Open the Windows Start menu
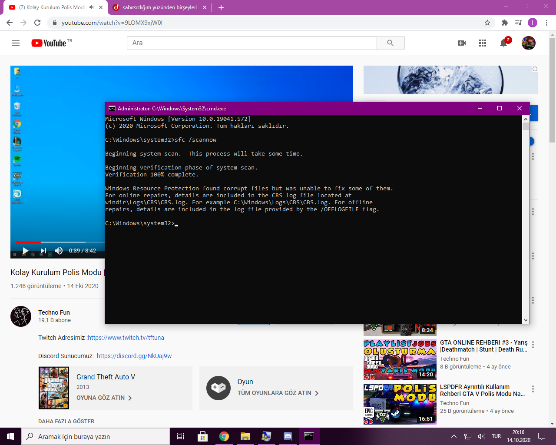Screen dimensions: 556x445 coord(10,436)
